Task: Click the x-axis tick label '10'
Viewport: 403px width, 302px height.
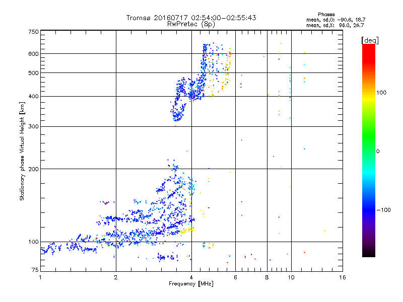Action: [x=291, y=277]
